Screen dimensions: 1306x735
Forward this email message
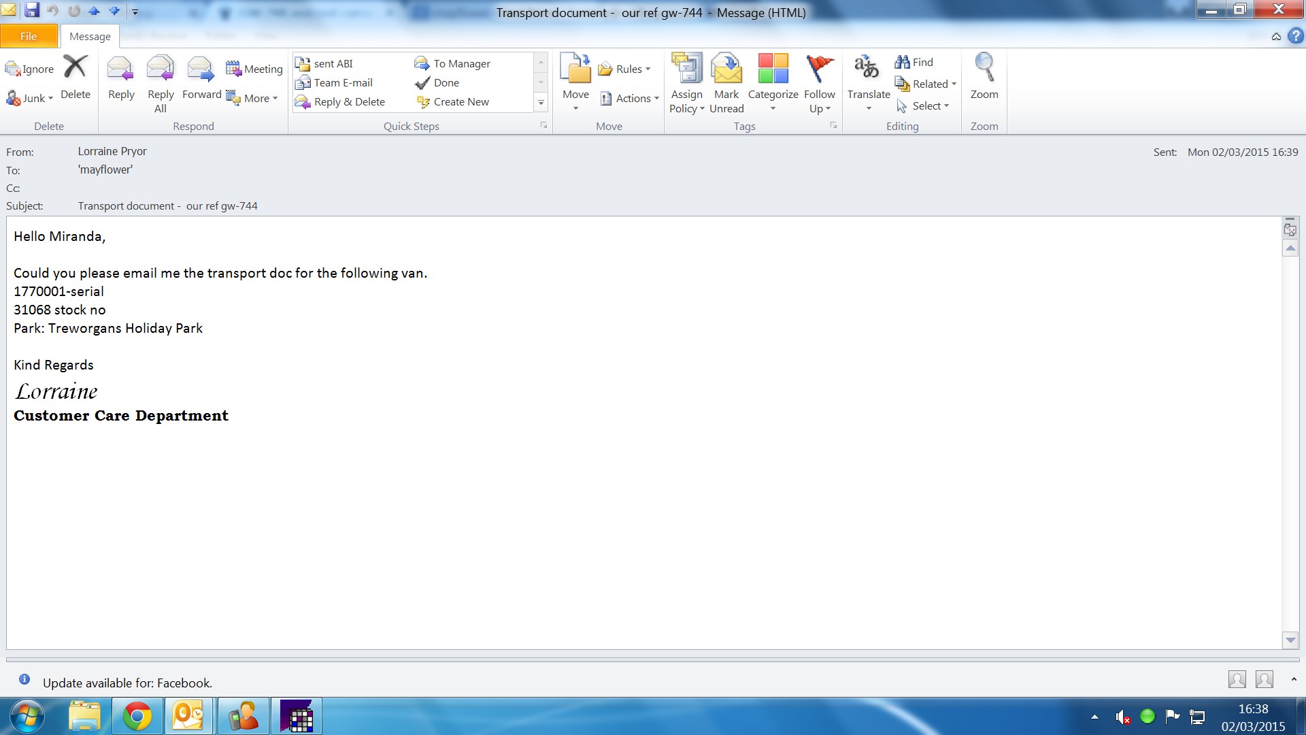[201, 70]
